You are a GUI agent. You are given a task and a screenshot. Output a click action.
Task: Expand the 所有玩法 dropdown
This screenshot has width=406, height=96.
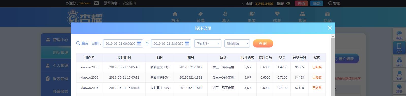coord(237,43)
